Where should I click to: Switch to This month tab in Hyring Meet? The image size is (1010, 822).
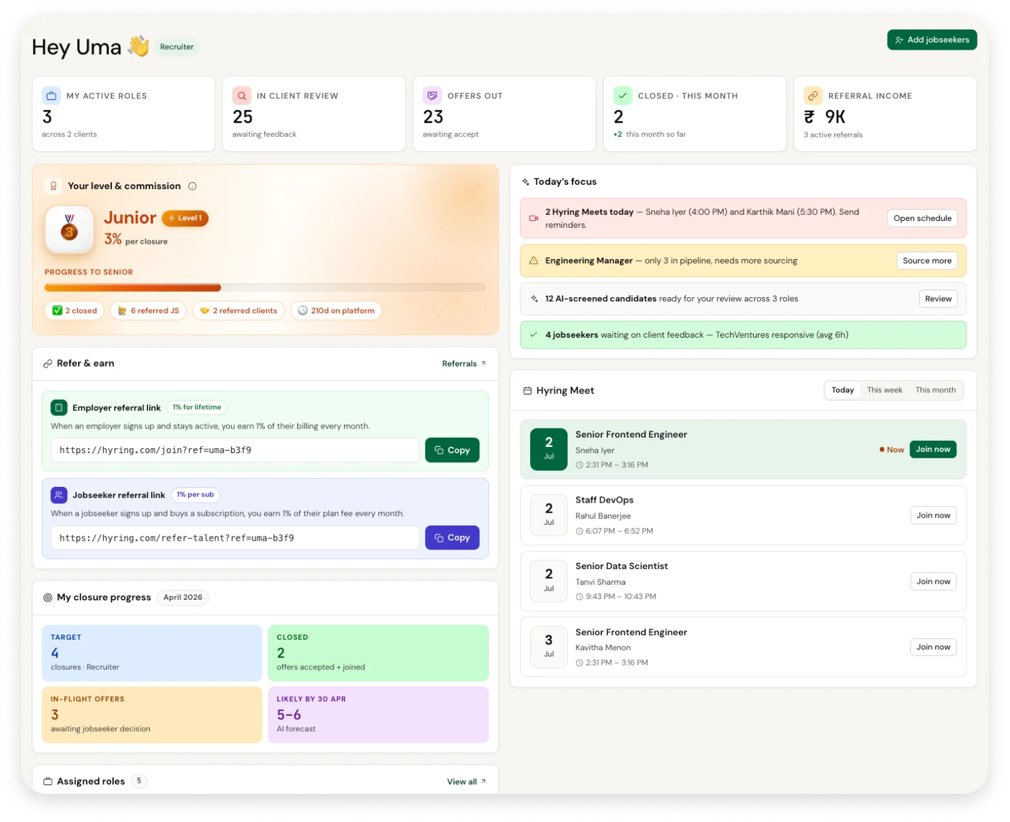pyautogui.click(x=935, y=390)
